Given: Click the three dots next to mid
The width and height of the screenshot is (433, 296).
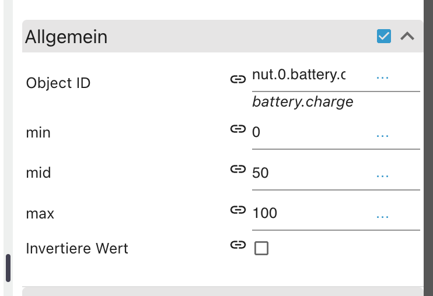Looking at the screenshot, I should [x=382, y=175].
